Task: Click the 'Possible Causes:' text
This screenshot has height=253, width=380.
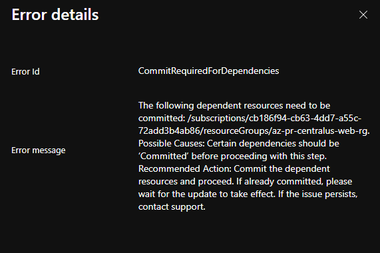Action: click(171, 143)
